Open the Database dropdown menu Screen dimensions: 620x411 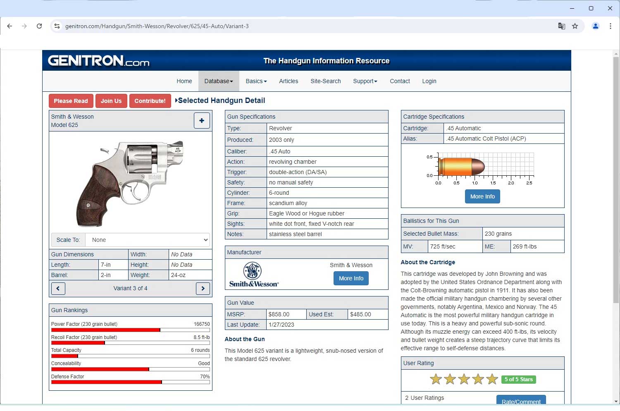(219, 81)
